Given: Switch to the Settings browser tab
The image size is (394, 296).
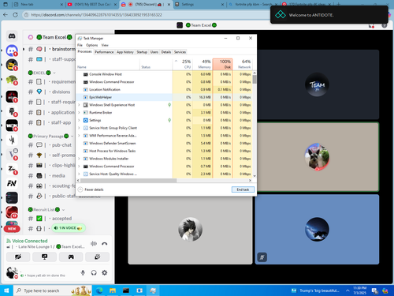Looking at the screenshot, I should pos(199,5).
